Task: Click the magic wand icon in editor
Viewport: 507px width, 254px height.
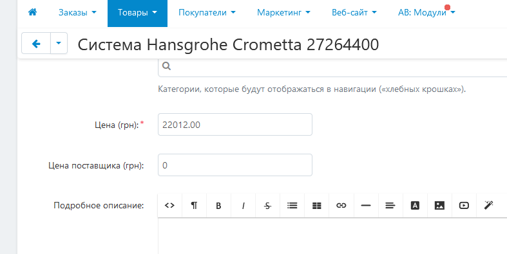Action: [488, 205]
